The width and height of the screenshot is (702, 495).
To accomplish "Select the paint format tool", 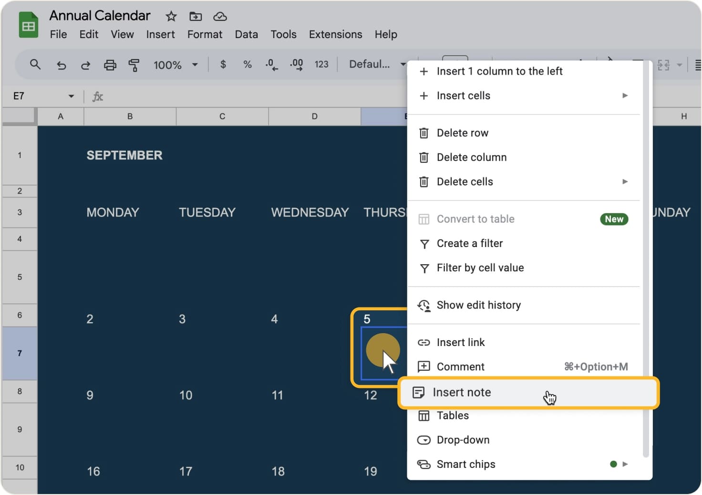I will click(134, 65).
